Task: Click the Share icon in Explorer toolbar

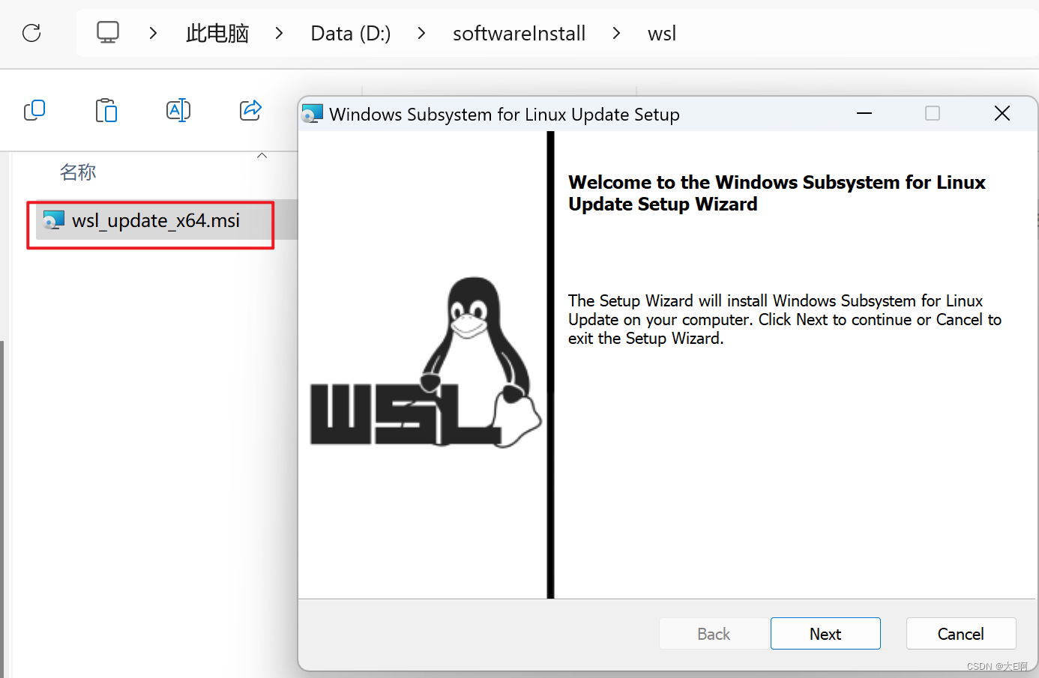Action: pos(250,110)
